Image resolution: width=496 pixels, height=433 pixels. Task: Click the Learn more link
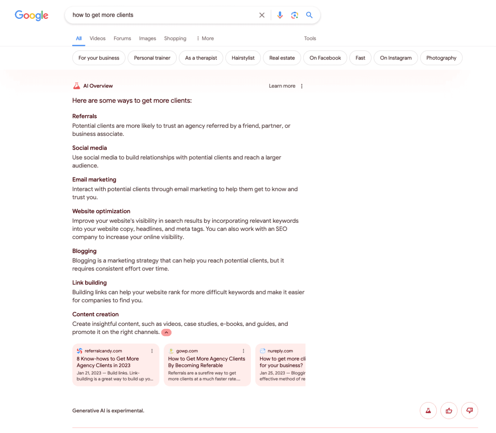[x=282, y=86]
